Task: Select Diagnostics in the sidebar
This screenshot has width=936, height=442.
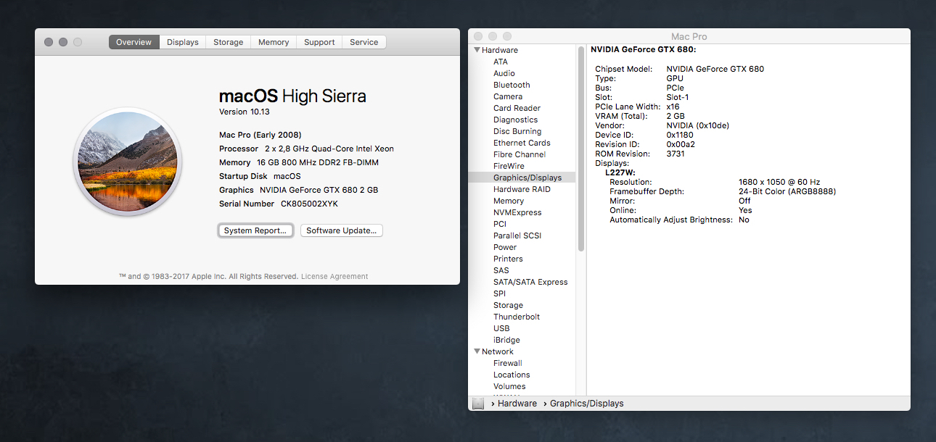Action: coord(516,120)
